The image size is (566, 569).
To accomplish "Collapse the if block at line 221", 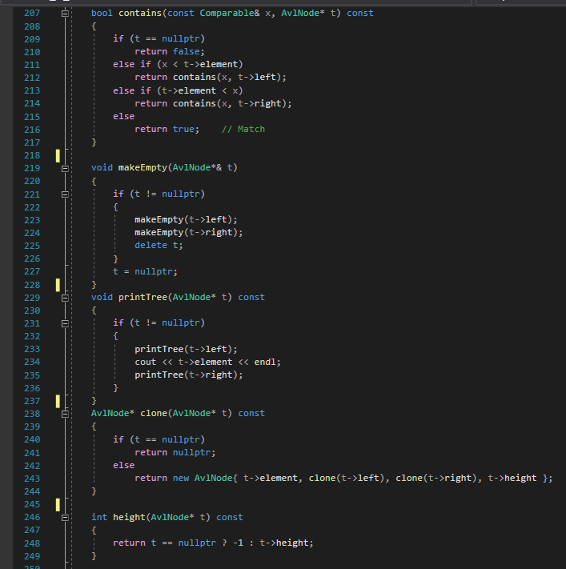I will click(x=65, y=194).
